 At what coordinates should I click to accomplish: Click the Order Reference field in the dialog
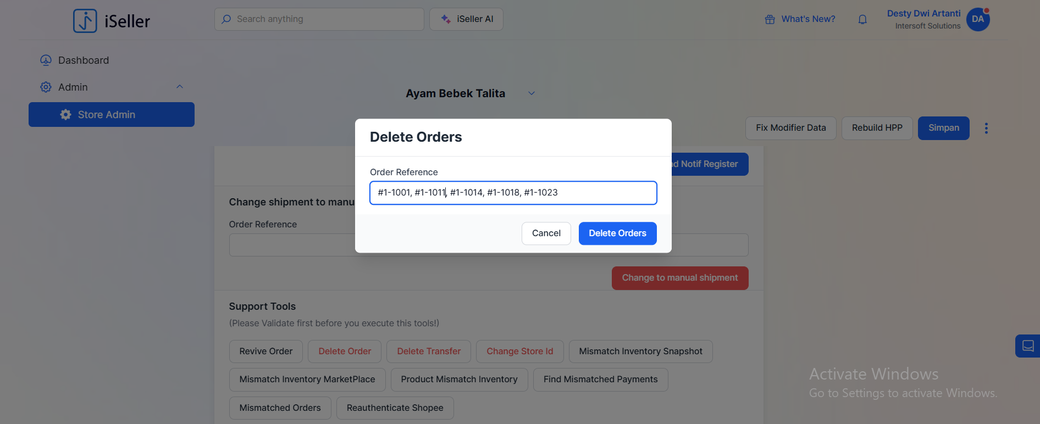tap(513, 193)
